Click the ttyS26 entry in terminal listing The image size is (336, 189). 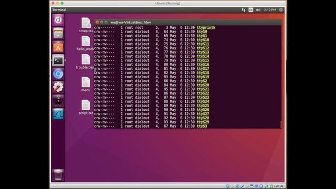point(203,110)
